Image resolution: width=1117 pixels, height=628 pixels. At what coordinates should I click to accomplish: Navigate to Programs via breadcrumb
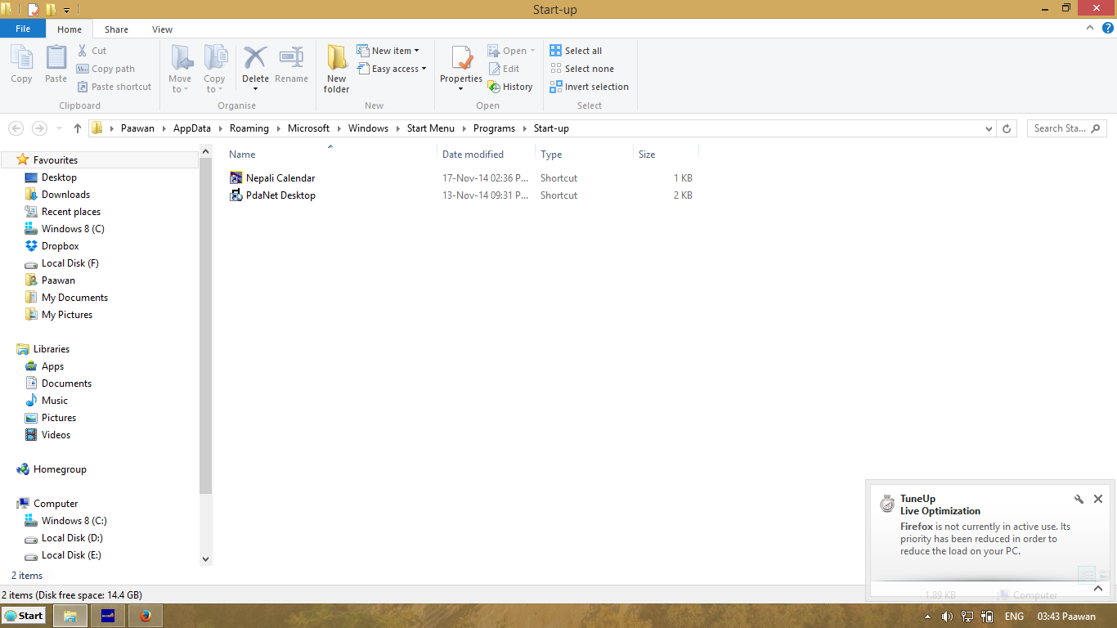(494, 128)
